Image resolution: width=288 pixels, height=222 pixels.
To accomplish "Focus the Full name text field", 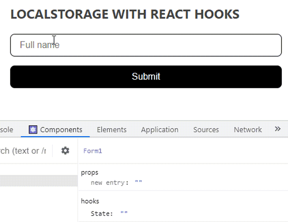I will 146,45.
